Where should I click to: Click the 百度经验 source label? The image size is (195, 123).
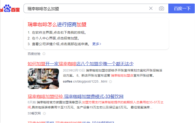34,54
